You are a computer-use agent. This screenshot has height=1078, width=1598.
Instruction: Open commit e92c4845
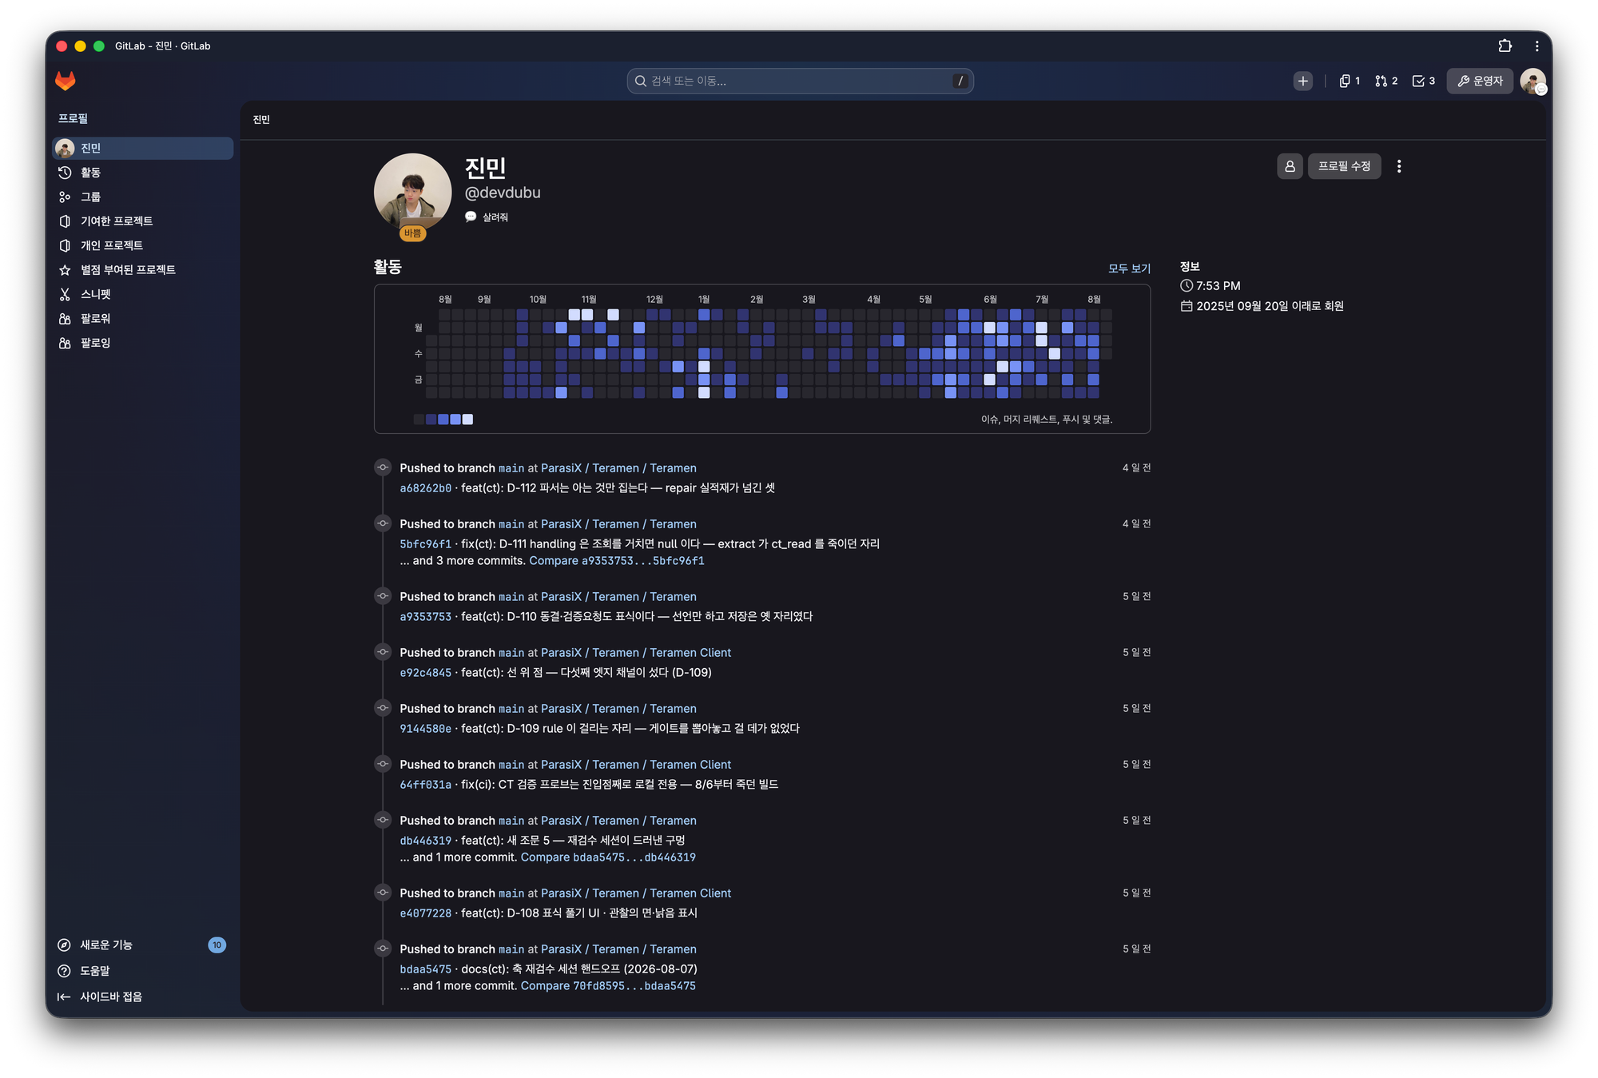[x=425, y=673]
